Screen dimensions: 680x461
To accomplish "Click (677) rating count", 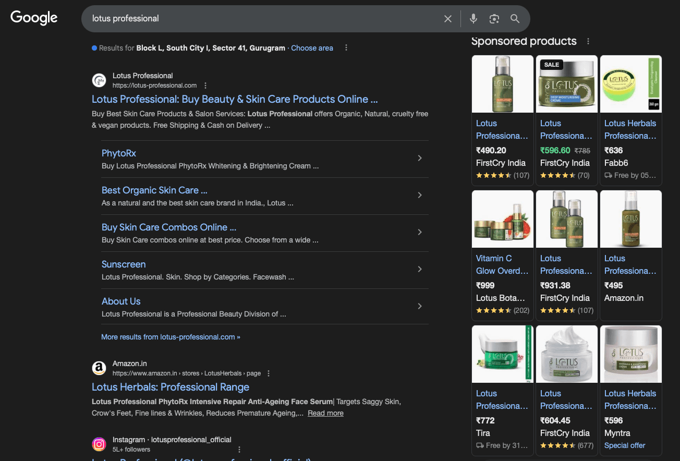I will pos(586,445).
